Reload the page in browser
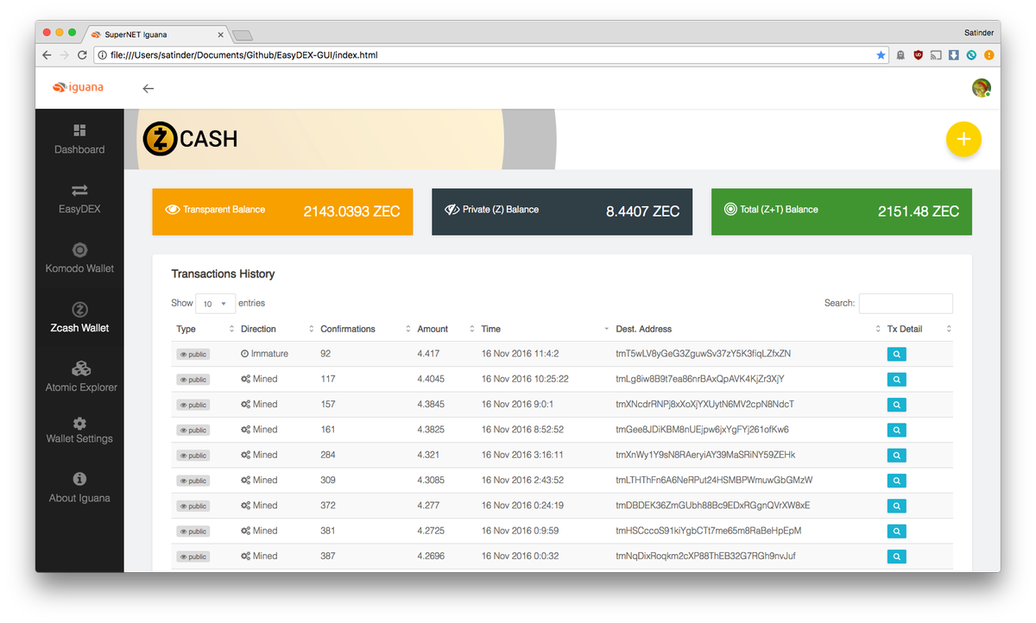This screenshot has width=1036, height=623. [82, 54]
